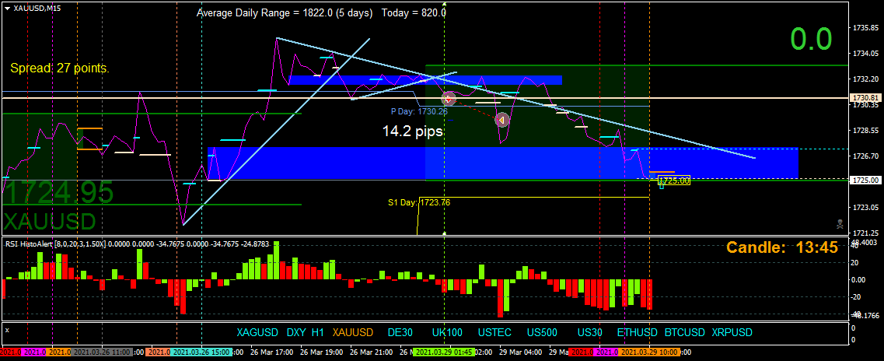Click the 1721.25 price axis value
Viewport: 884px width, 361px height.
tap(865, 233)
